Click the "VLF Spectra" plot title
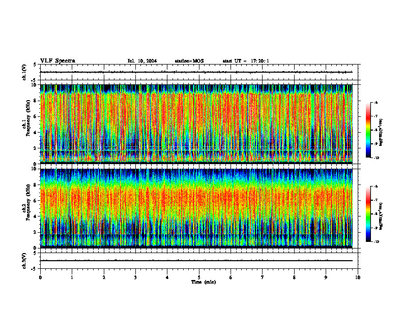The height and width of the screenshot is (311, 403). 57,61
